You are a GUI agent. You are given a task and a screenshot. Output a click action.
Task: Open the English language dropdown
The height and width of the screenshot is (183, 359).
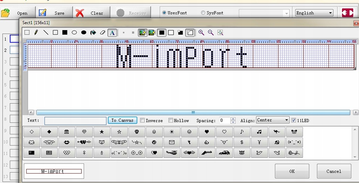pyautogui.click(x=314, y=13)
